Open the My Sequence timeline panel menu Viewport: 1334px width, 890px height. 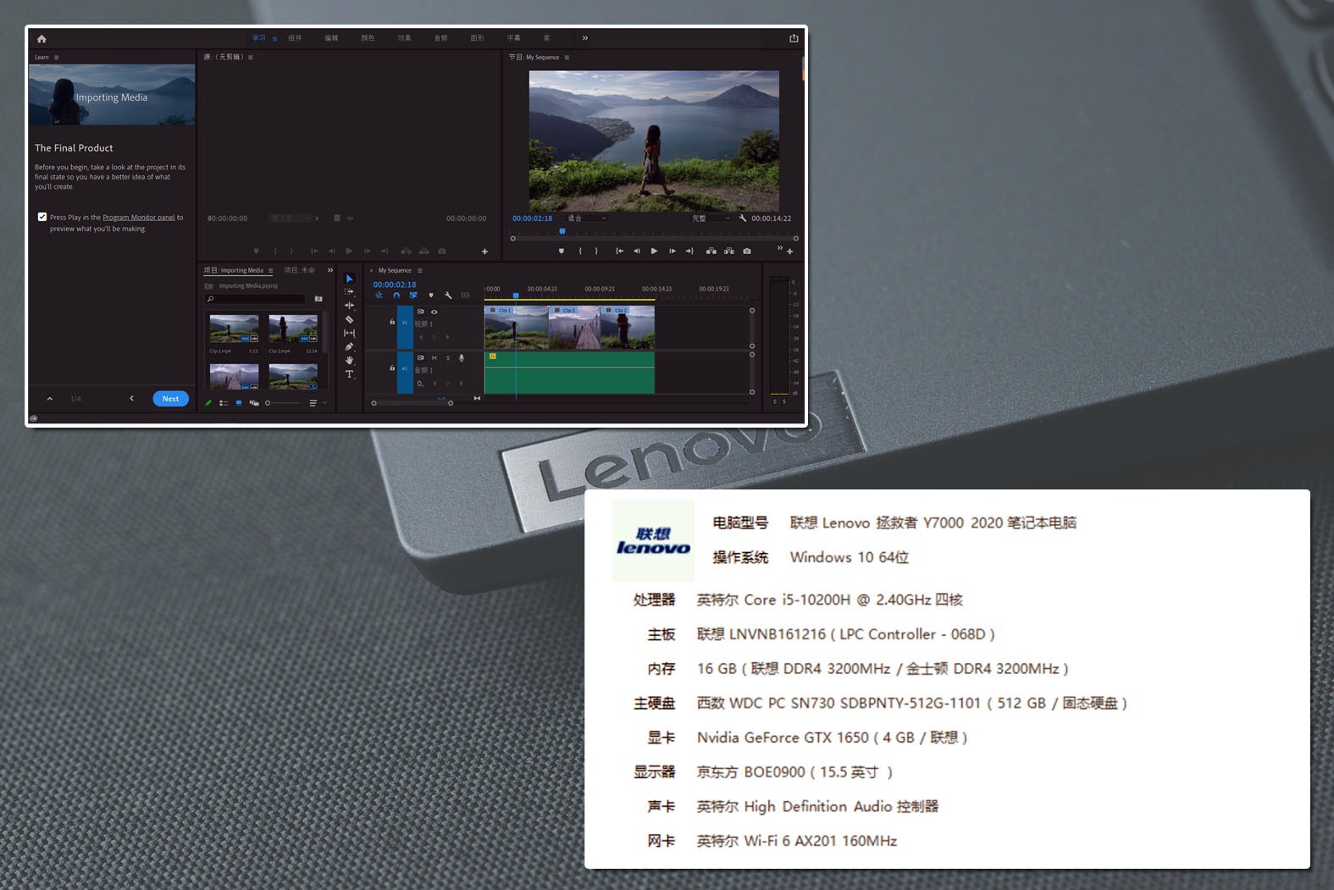tap(419, 270)
